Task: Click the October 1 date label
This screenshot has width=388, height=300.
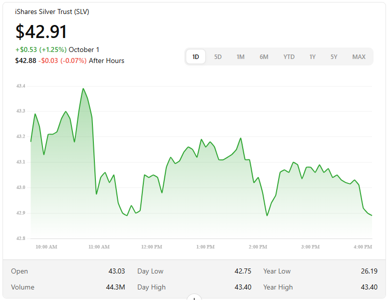Action: click(84, 49)
